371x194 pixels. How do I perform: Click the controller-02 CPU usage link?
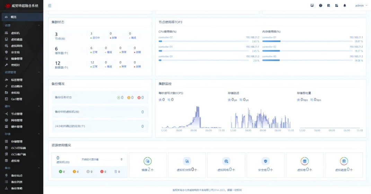click(x=166, y=37)
